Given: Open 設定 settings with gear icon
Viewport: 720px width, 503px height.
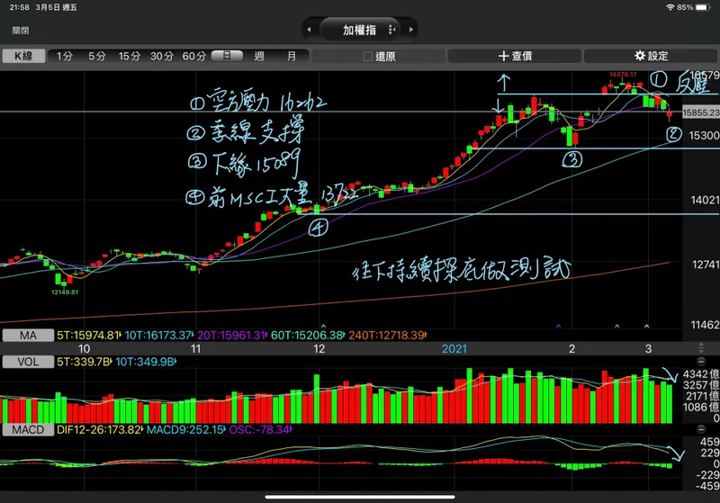Looking at the screenshot, I should [x=651, y=56].
